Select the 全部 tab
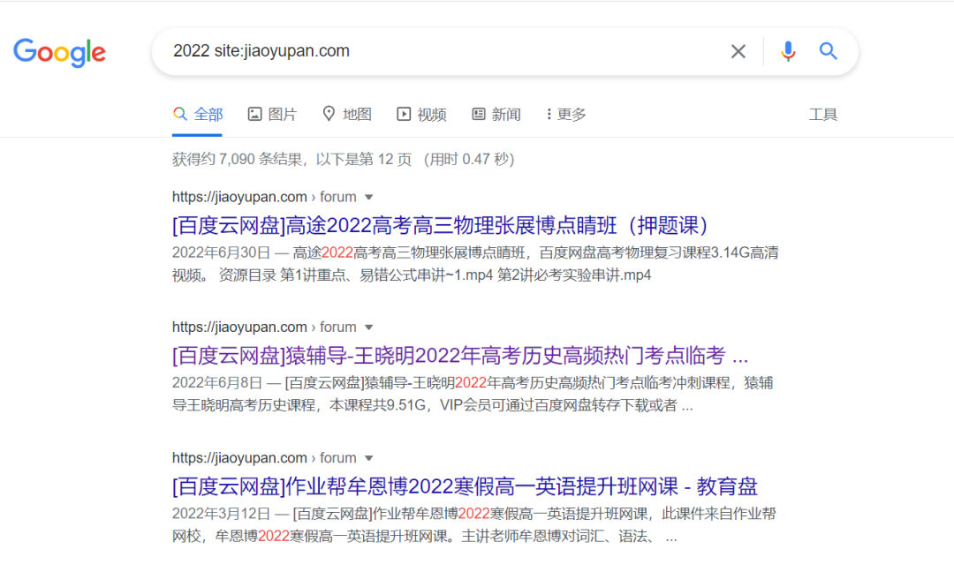The width and height of the screenshot is (954, 572). click(x=198, y=114)
